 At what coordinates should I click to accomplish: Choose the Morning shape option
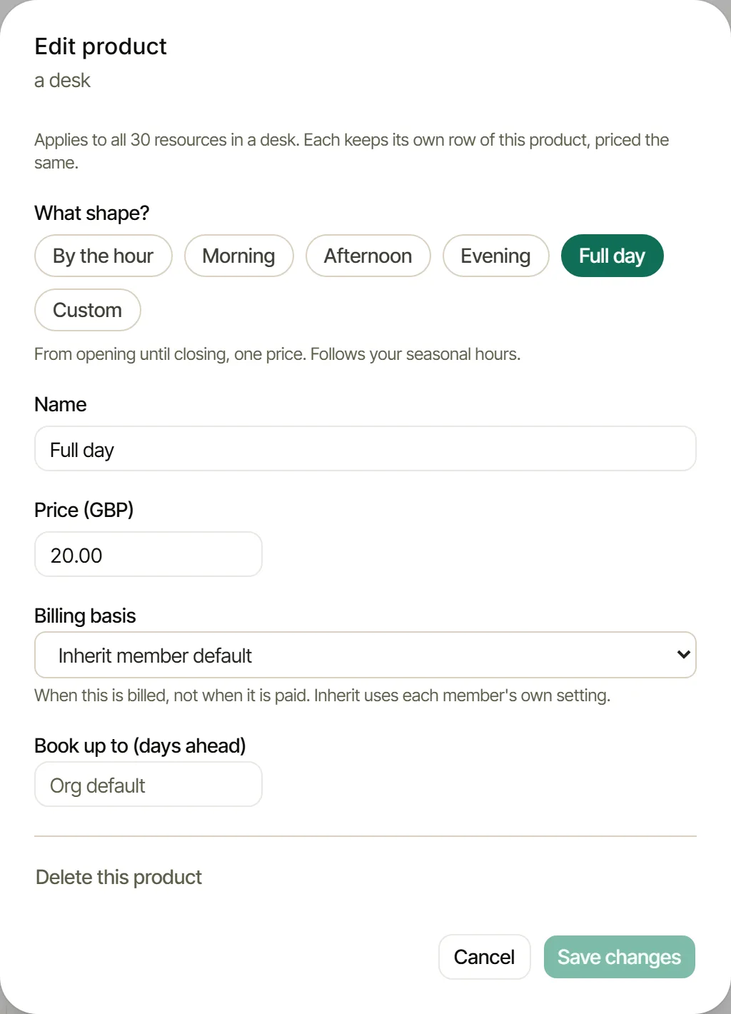(x=239, y=256)
